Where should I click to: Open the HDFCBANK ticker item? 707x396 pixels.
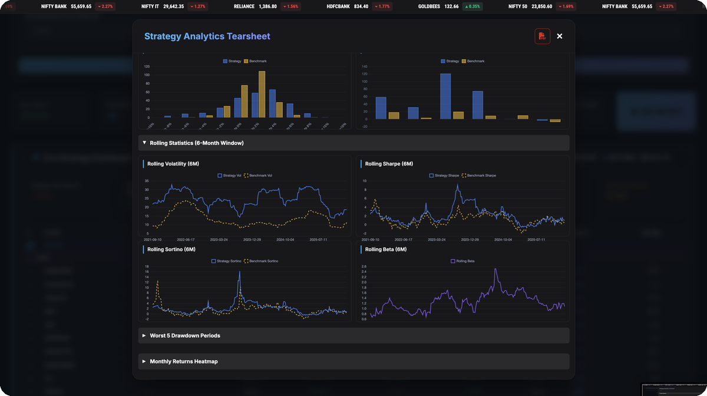tap(360, 6)
